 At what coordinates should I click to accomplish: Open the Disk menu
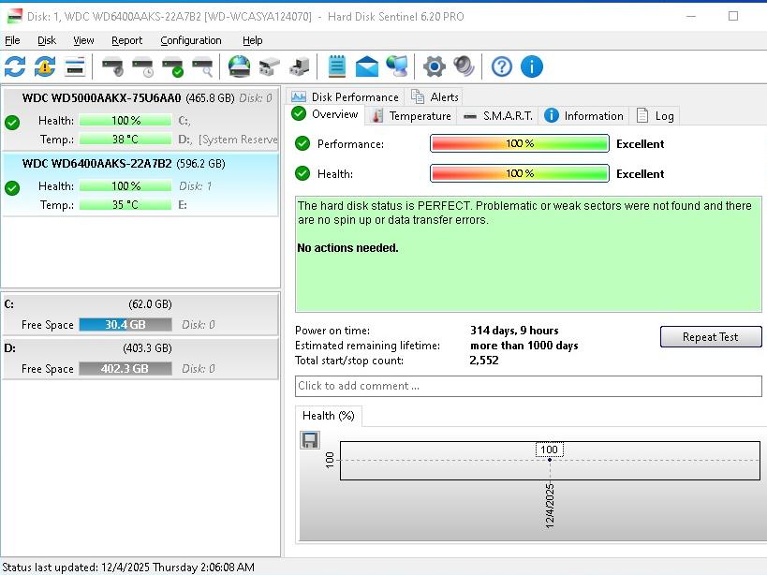(x=47, y=40)
